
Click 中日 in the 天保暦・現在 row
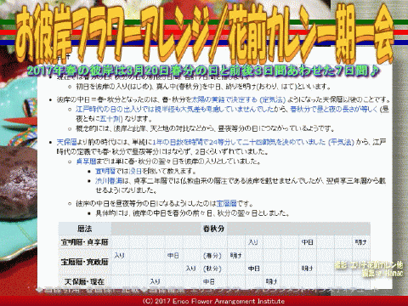[208, 281]
